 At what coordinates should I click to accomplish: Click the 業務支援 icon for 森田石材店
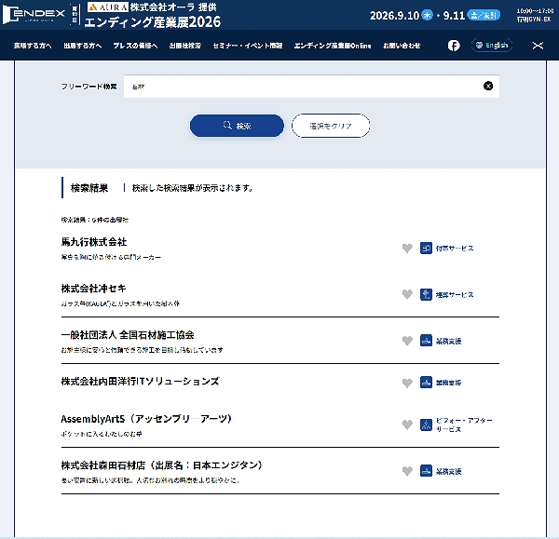(426, 471)
